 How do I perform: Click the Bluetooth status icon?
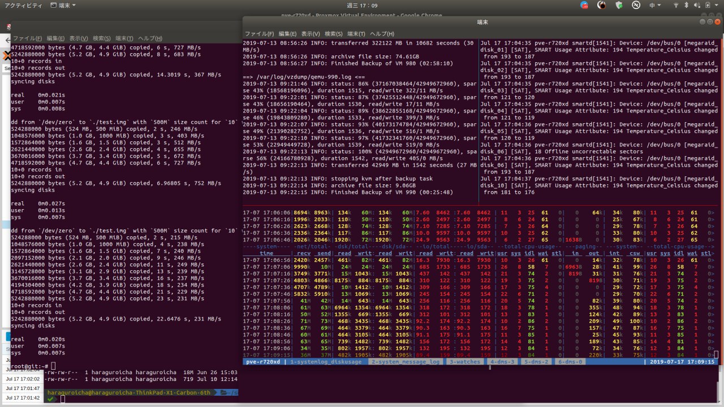[686, 5]
